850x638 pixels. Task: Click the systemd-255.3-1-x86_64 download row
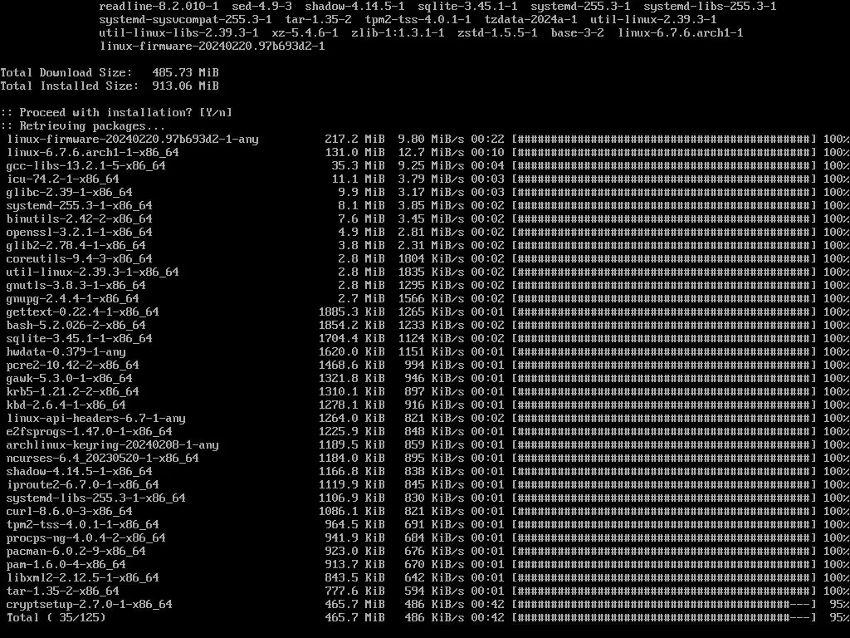(425, 206)
